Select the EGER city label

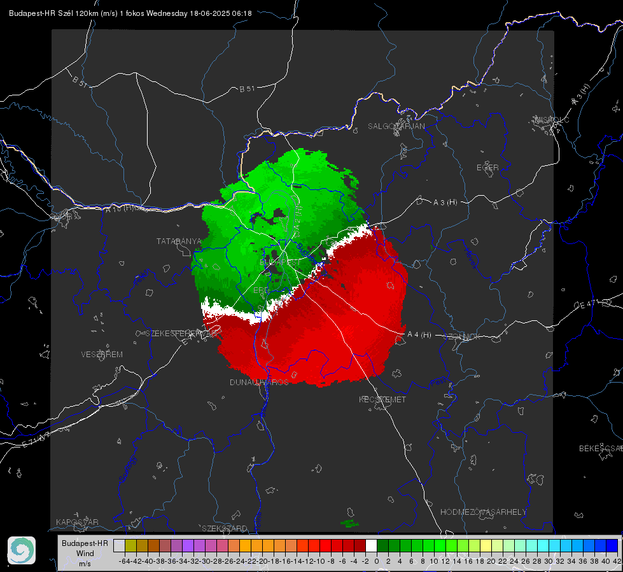tap(487, 168)
